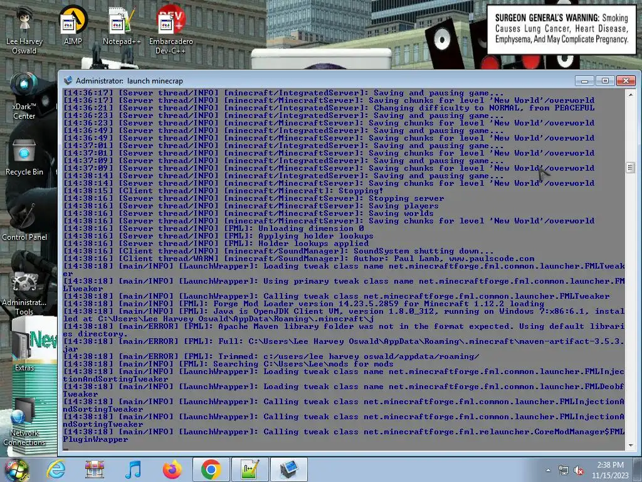Open the Recycle Bin
642x482 pixels.
[24, 158]
